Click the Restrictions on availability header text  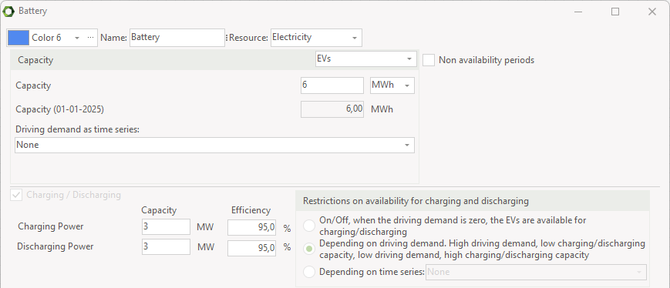click(416, 200)
